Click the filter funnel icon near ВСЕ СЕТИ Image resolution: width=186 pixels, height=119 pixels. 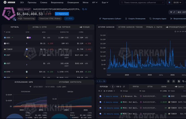[x=171, y=12]
